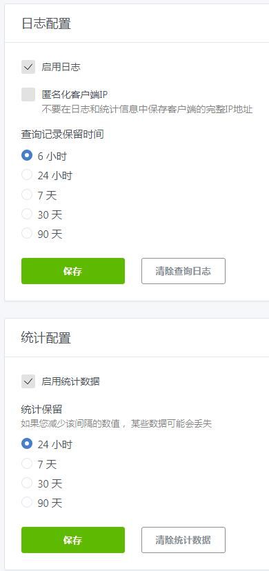Choose 7 天 under 统计保留
This screenshot has width=269, height=571.
tap(27, 463)
